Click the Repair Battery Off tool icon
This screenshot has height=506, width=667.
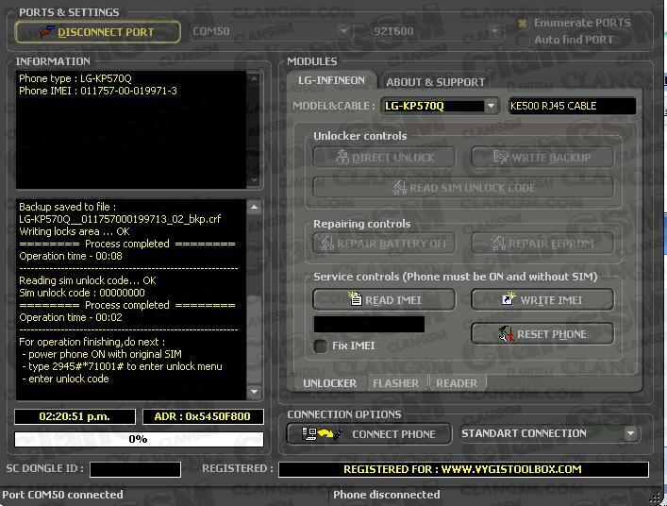[x=326, y=243]
